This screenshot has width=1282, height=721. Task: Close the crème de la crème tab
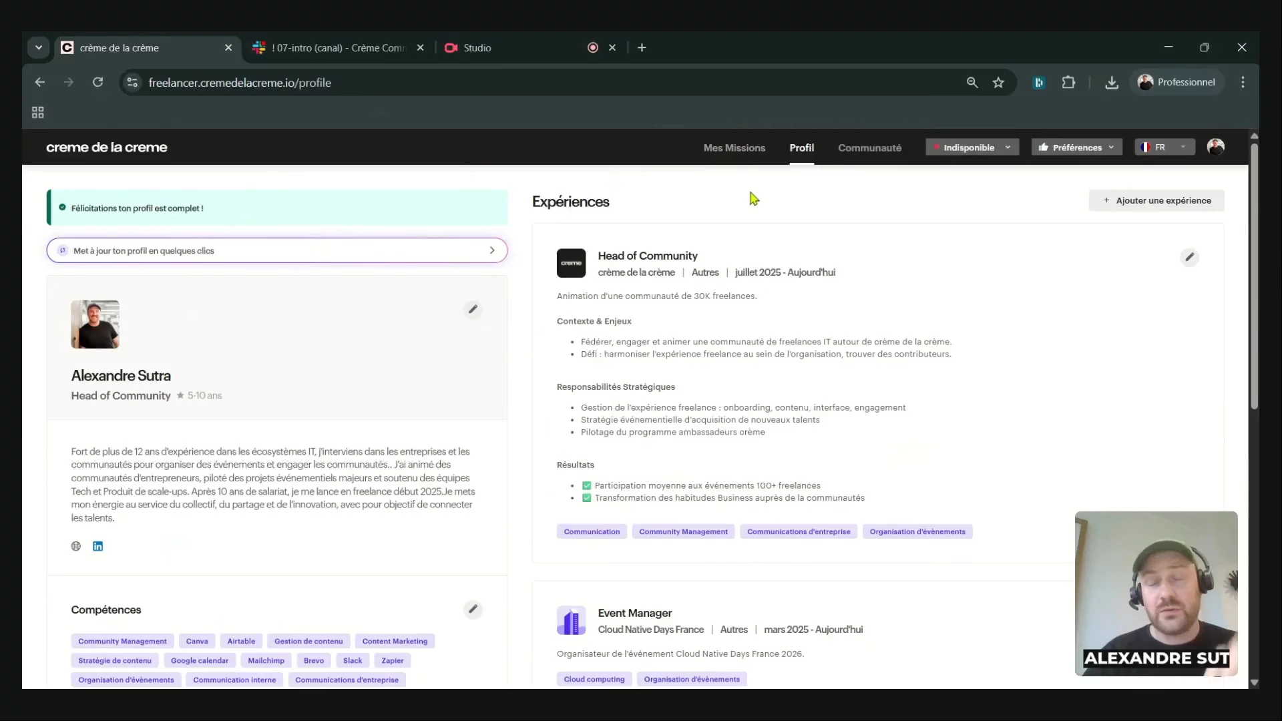tap(228, 47)
